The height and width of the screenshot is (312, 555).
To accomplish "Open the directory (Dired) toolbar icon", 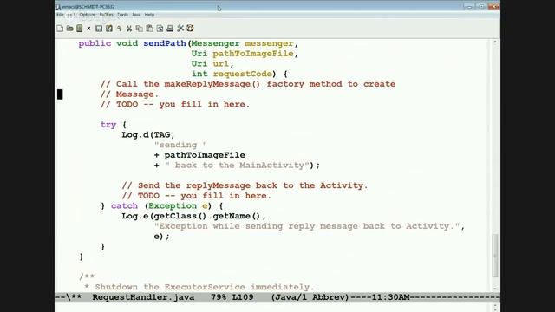I will [x=80, y=29].
